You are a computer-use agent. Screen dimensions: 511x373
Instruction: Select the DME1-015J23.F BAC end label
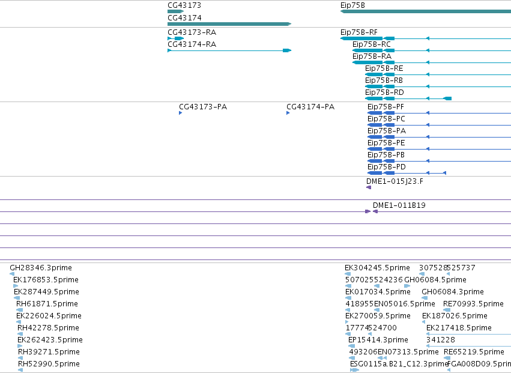(x=395, y=181)
